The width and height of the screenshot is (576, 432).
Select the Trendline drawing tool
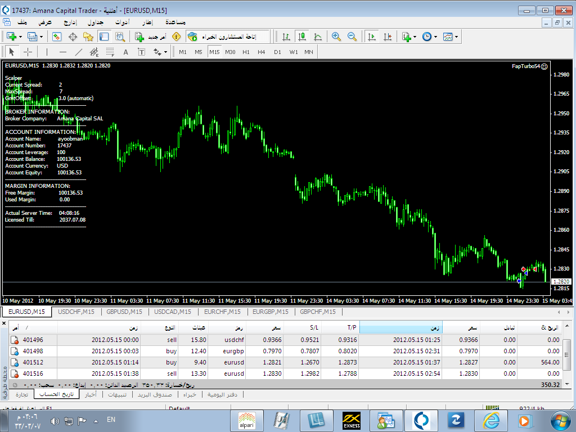coord(79,52)
